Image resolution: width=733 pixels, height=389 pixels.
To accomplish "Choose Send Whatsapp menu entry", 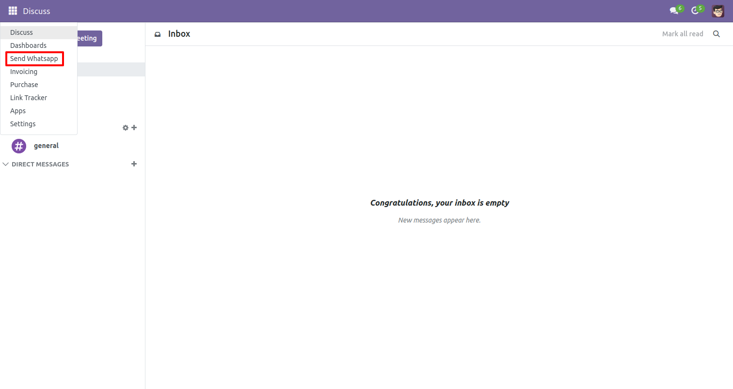I will pos(39,59).
